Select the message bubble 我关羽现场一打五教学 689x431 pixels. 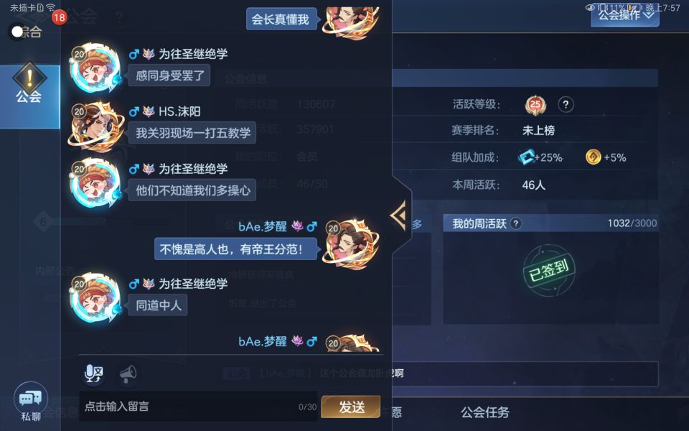192,133
